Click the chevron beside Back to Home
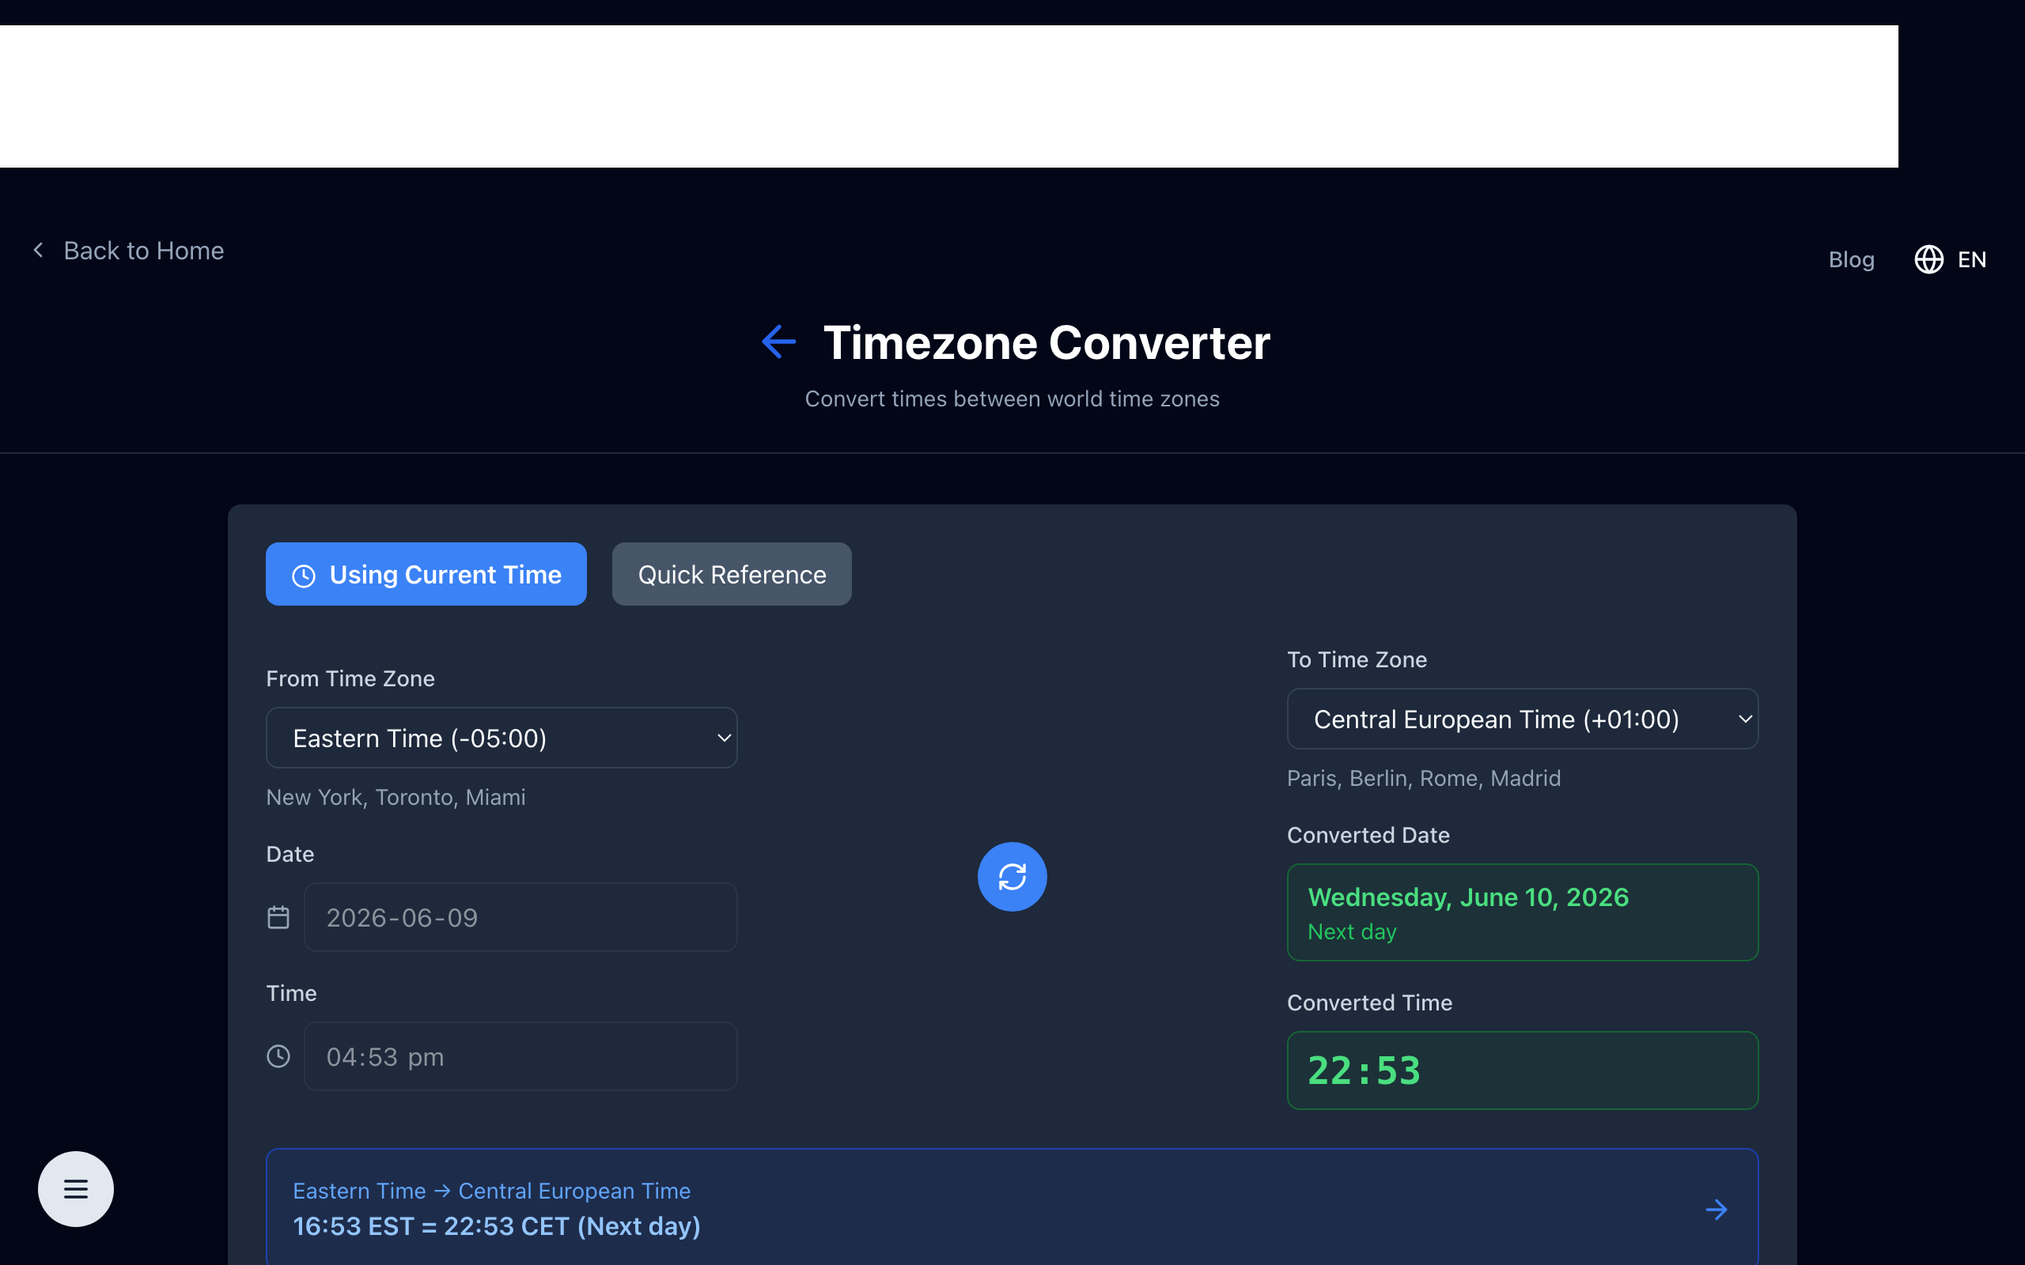2025x1265 pixels. tap(39, 250)
